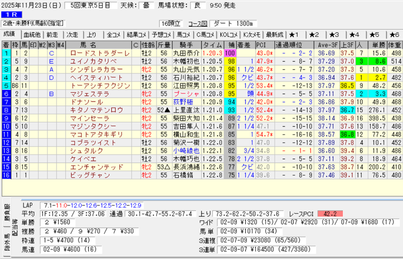Sort by the タイム column header
403x259 pixels.
pos(212,45)
